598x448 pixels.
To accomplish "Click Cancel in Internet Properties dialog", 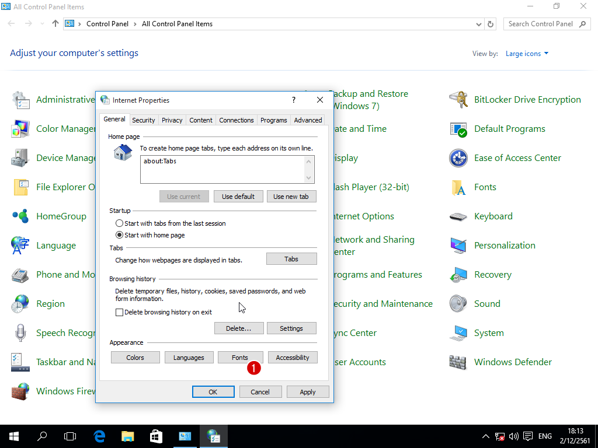I will point(260,392).
